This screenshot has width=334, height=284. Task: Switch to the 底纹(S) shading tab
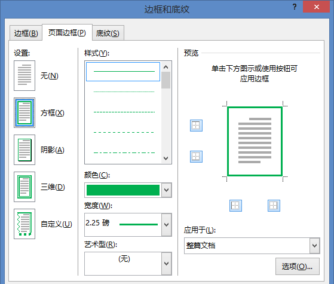pos(108,33)
